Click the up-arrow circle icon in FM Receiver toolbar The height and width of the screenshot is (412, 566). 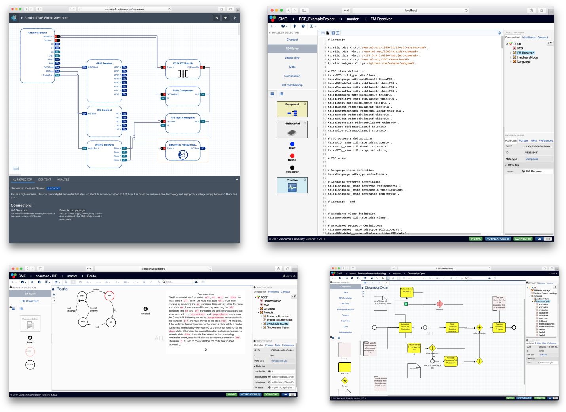point(303,26)
